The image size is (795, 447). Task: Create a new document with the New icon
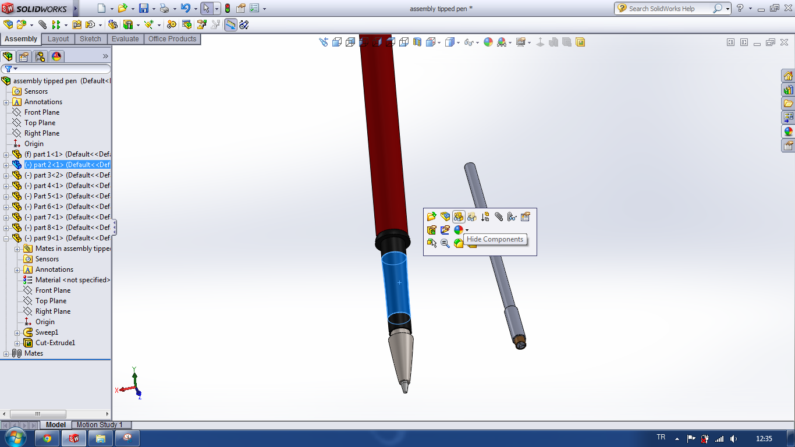coord(101,8)
